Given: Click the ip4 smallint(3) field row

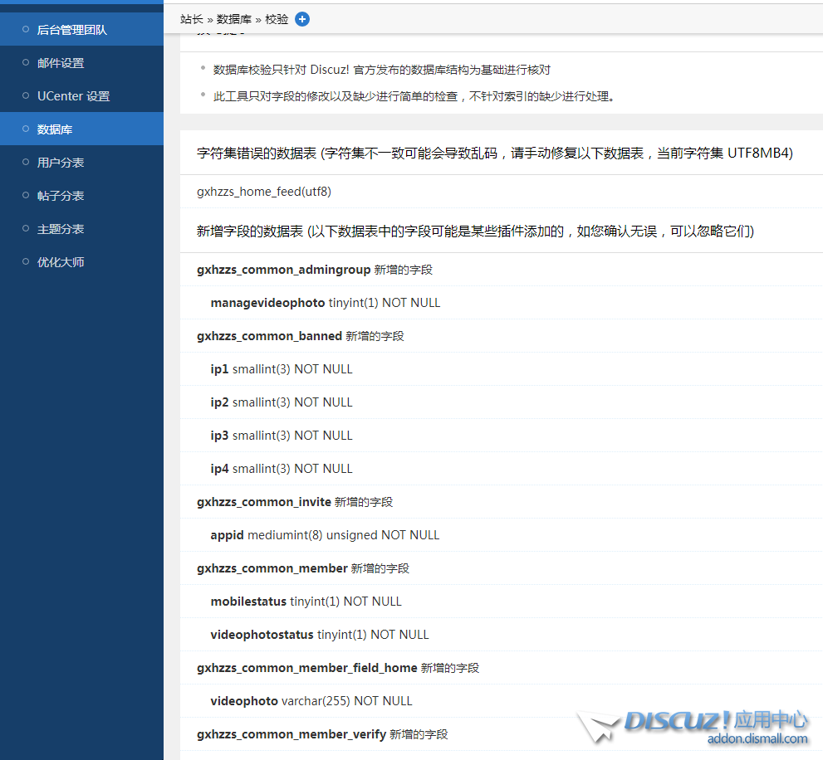Looking at the screenshot, I should click(502, 469).
